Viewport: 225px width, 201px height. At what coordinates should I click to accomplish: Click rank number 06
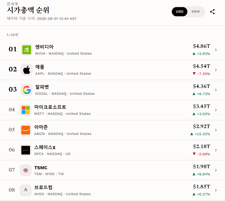click(12, 150)
